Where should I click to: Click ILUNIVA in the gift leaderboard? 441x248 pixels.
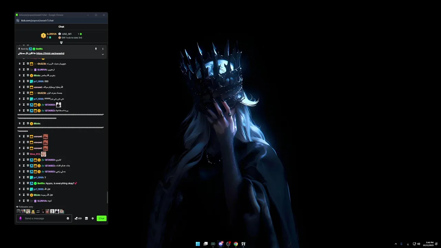51,34
